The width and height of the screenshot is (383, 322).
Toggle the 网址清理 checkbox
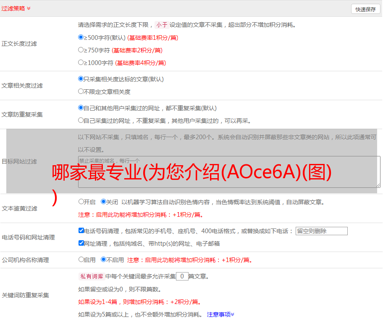point(81,243)
